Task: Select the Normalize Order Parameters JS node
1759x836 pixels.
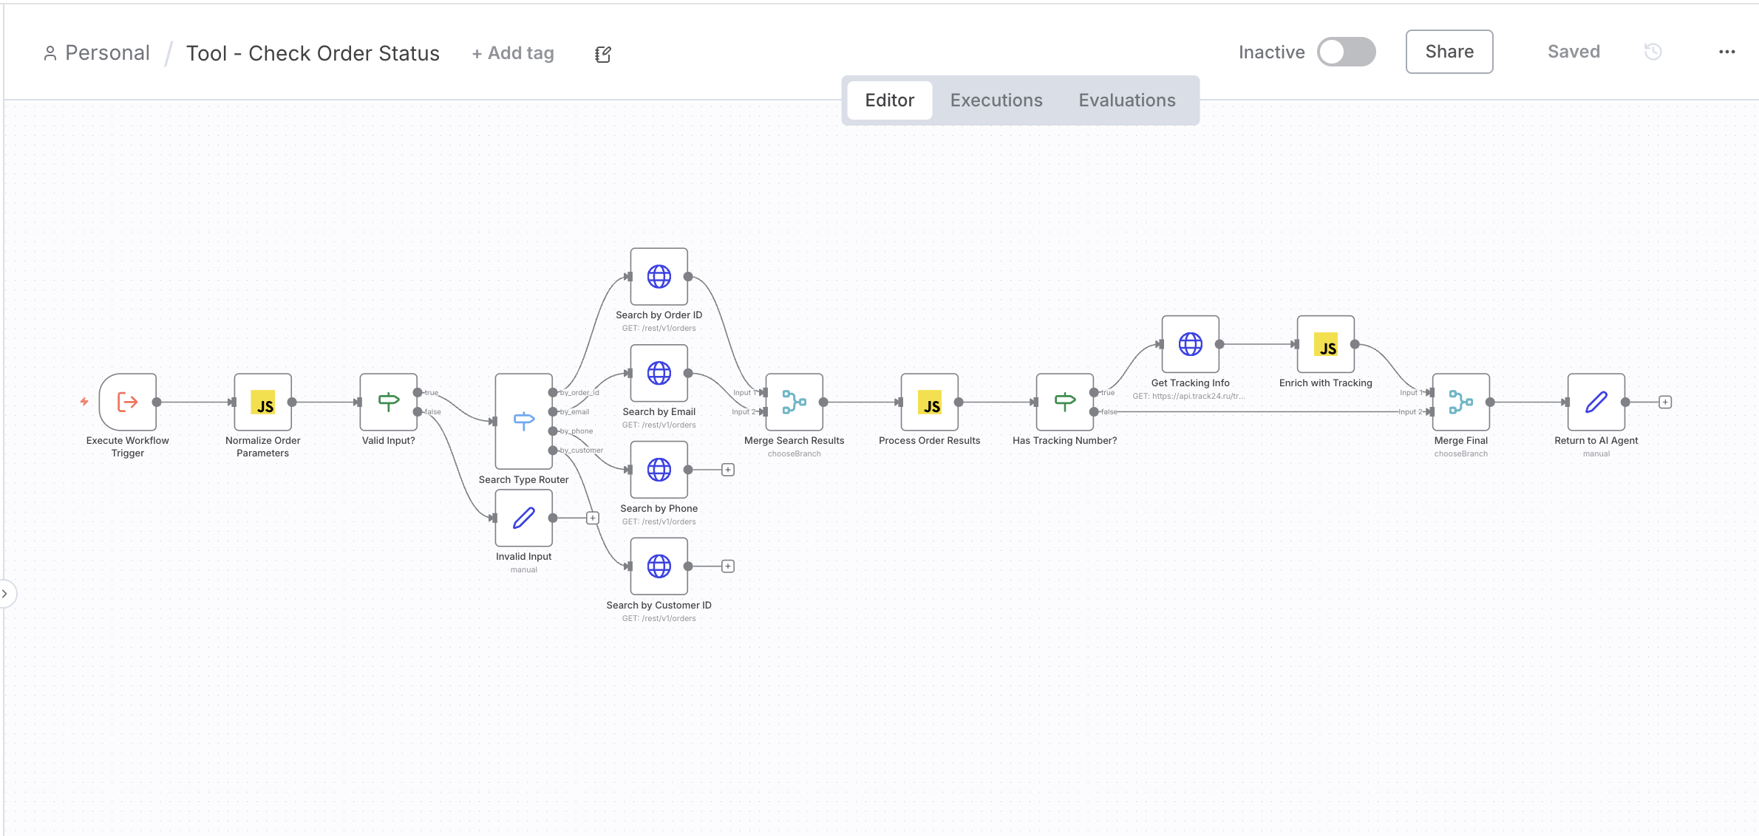Action: (x=263, y=402)
